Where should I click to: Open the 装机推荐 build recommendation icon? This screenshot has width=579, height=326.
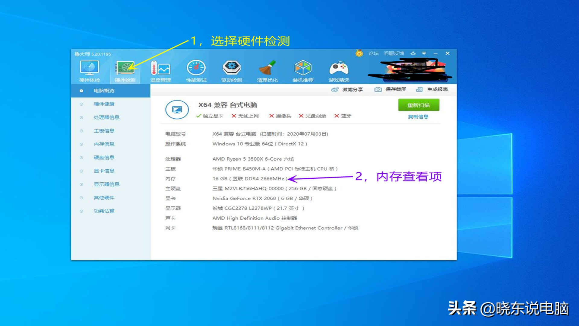(x=303, y=69)
